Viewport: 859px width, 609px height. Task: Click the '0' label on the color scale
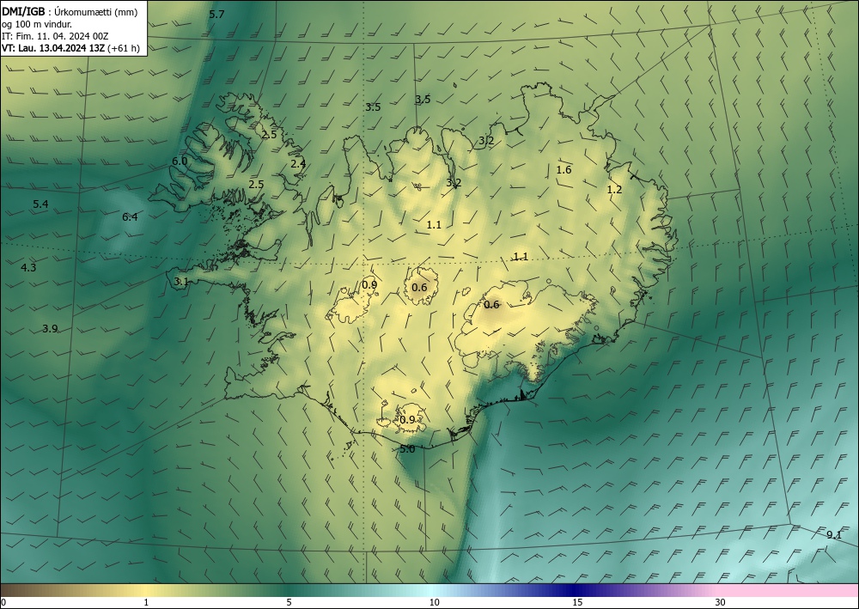click(x=3, y=602)
